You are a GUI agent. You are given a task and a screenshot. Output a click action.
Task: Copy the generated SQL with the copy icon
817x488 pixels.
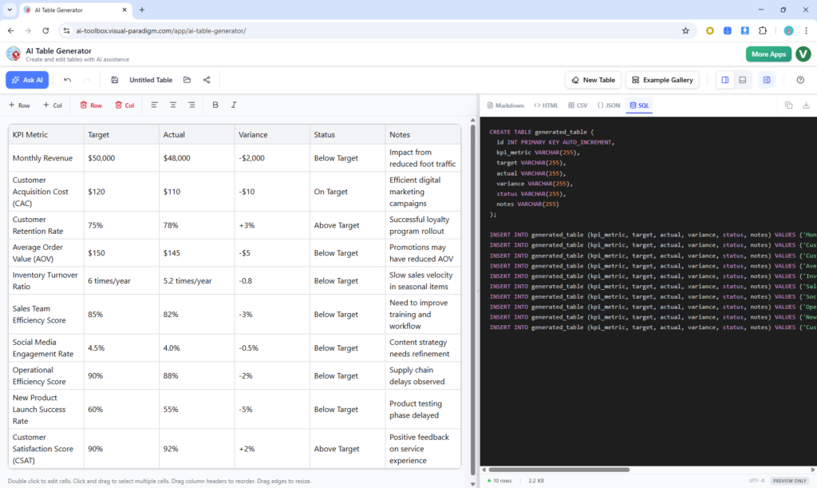coord(787,105)
